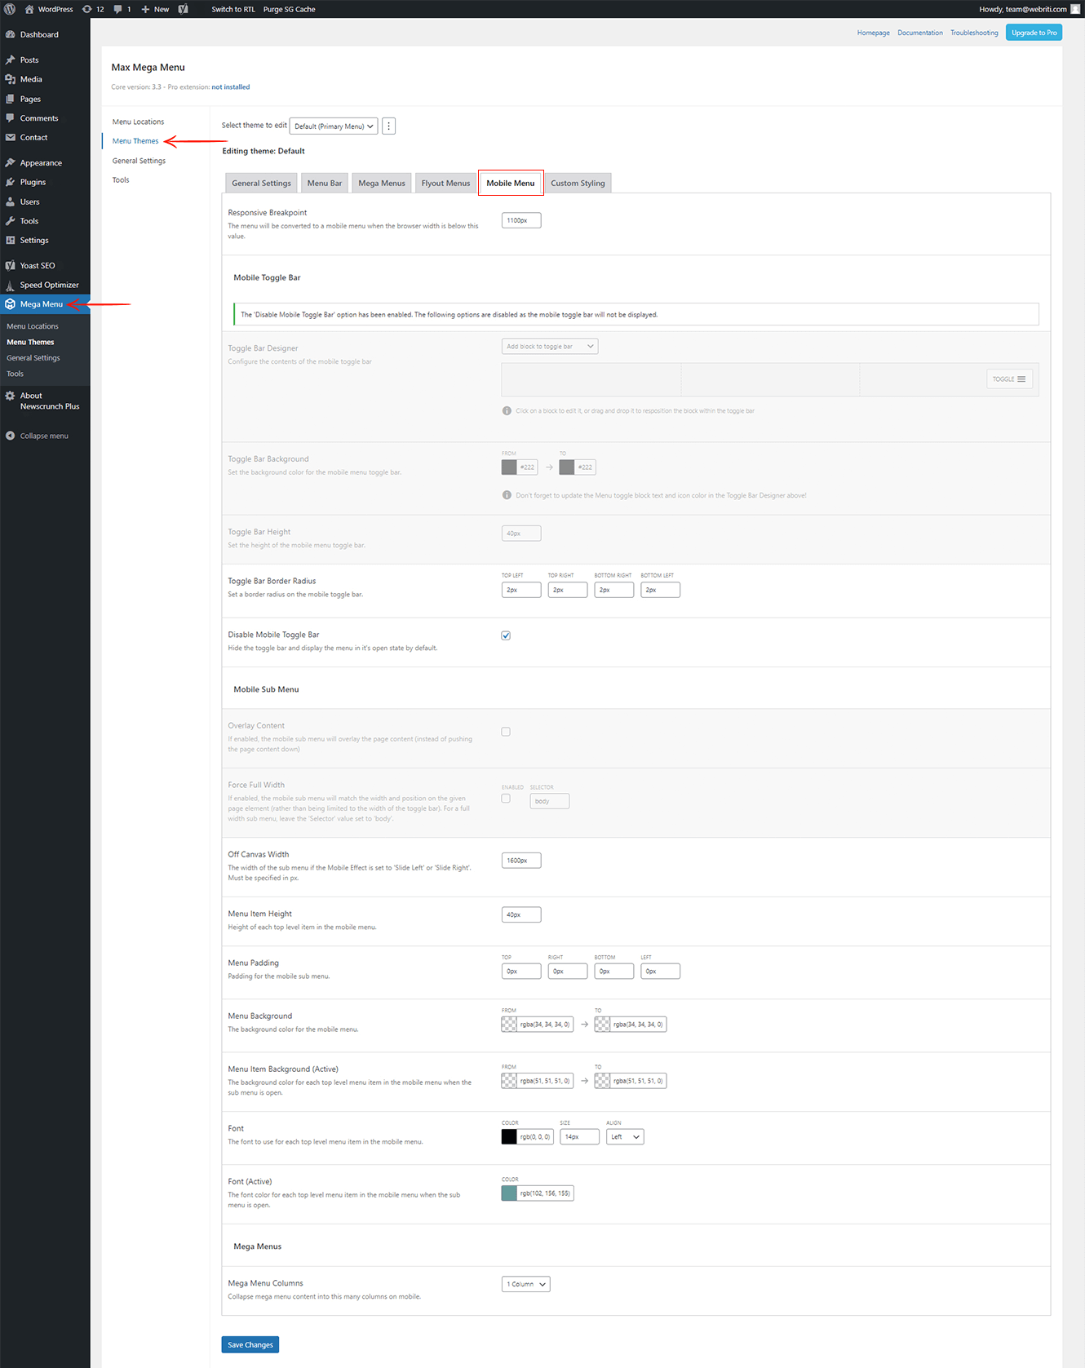1085x1368 pixels.
Task: Enable the Force Full Width checkbox
Action: coord(506,799)
